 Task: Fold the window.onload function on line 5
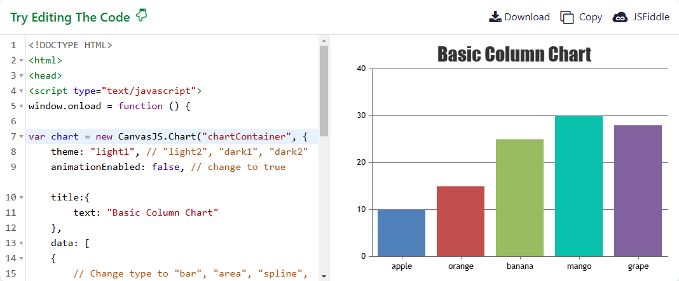point(21,107)
